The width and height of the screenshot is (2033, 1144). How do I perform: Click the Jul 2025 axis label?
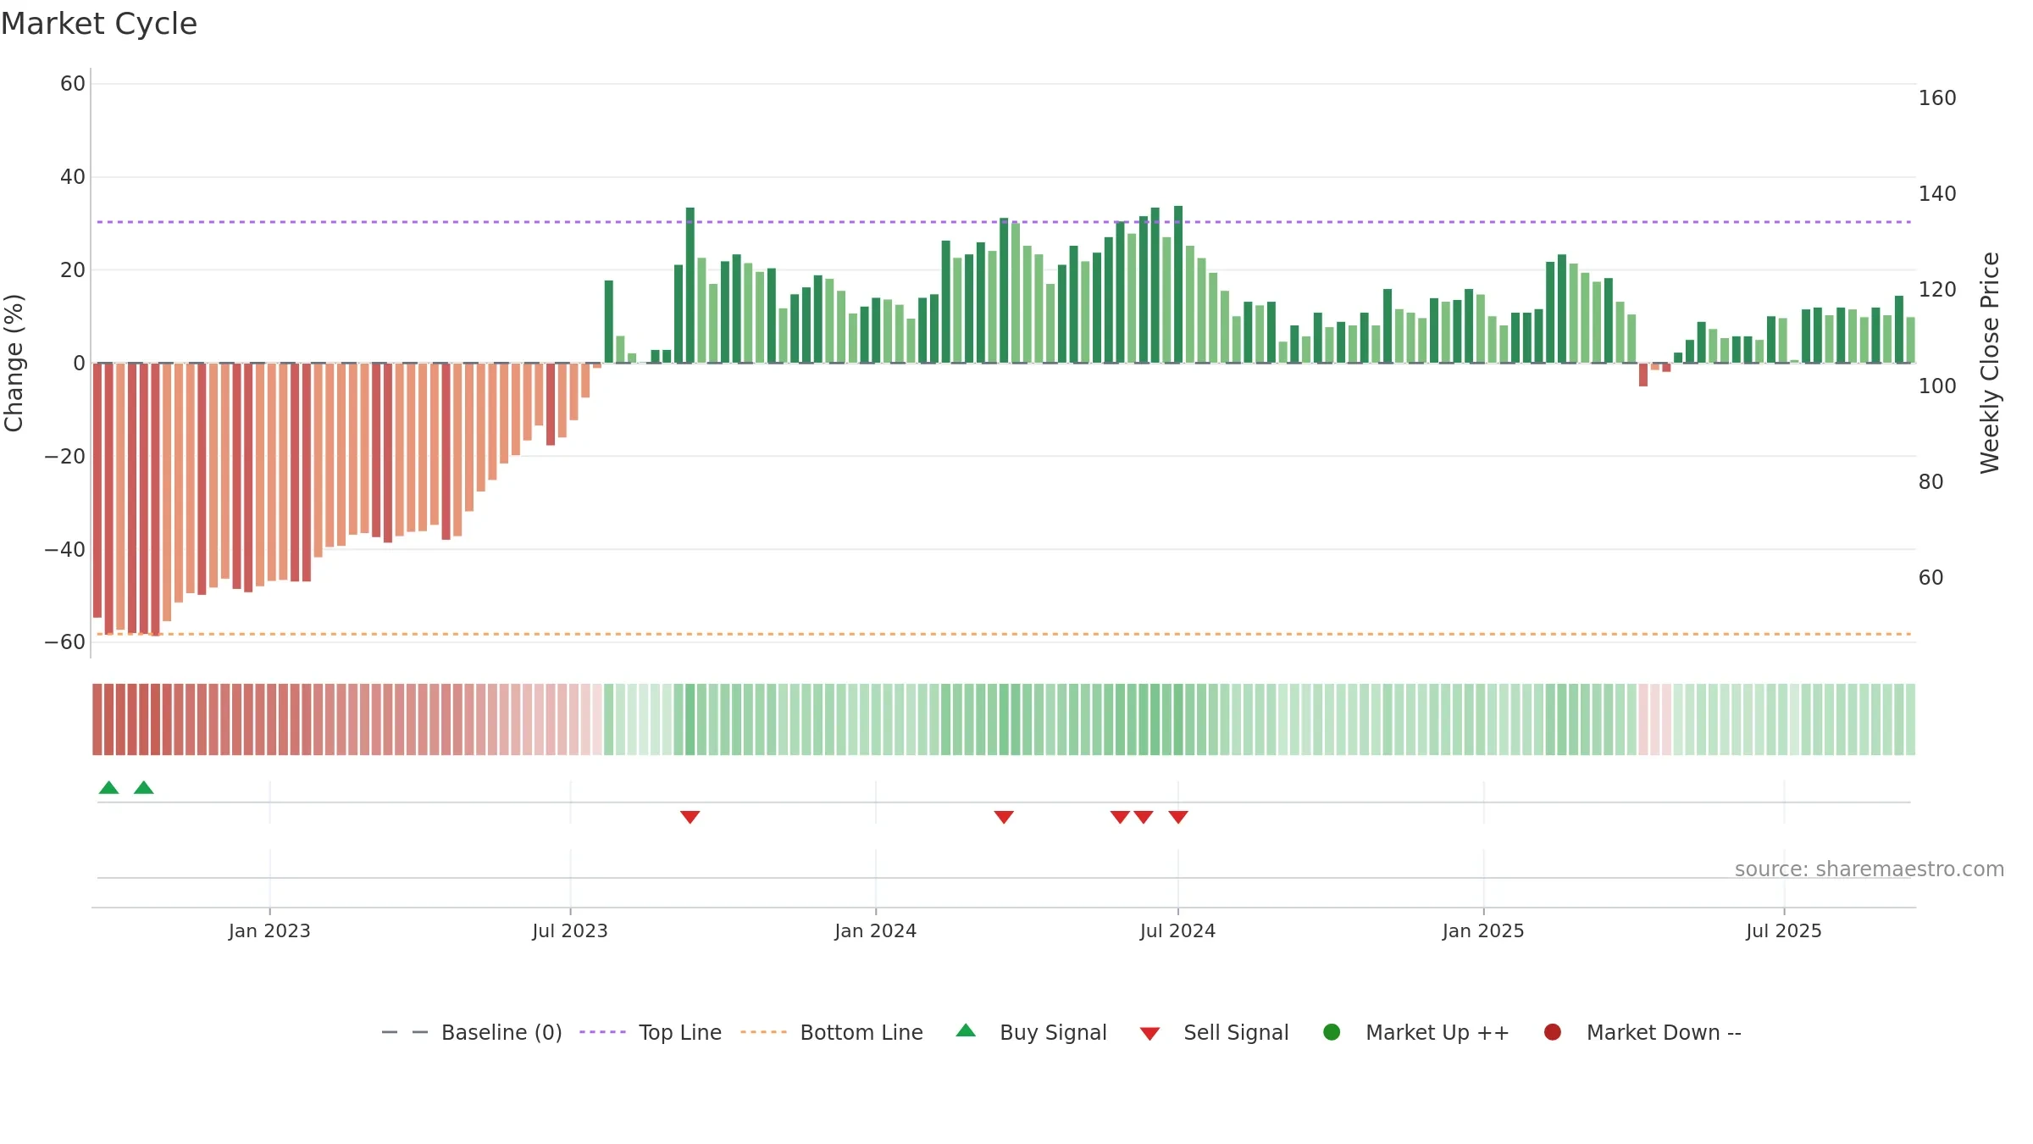tap(1784, 930)
